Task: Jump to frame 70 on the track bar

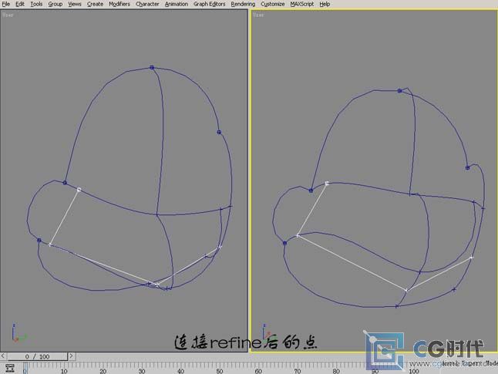Action: click(x=297, y=371)
